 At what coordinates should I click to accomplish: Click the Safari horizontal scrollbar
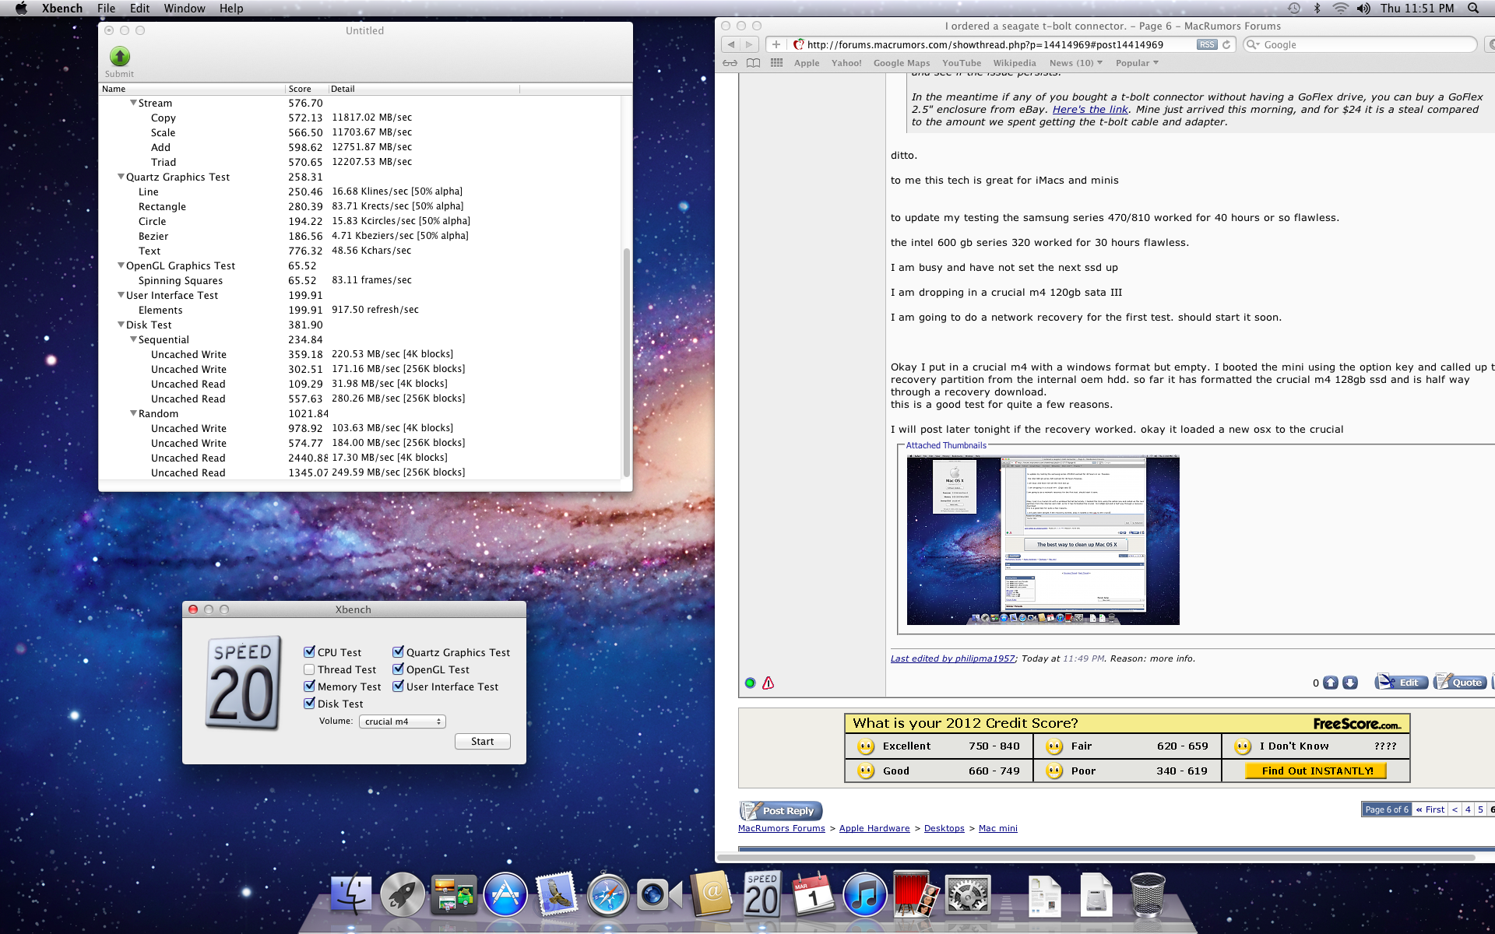pos(1096,857)
